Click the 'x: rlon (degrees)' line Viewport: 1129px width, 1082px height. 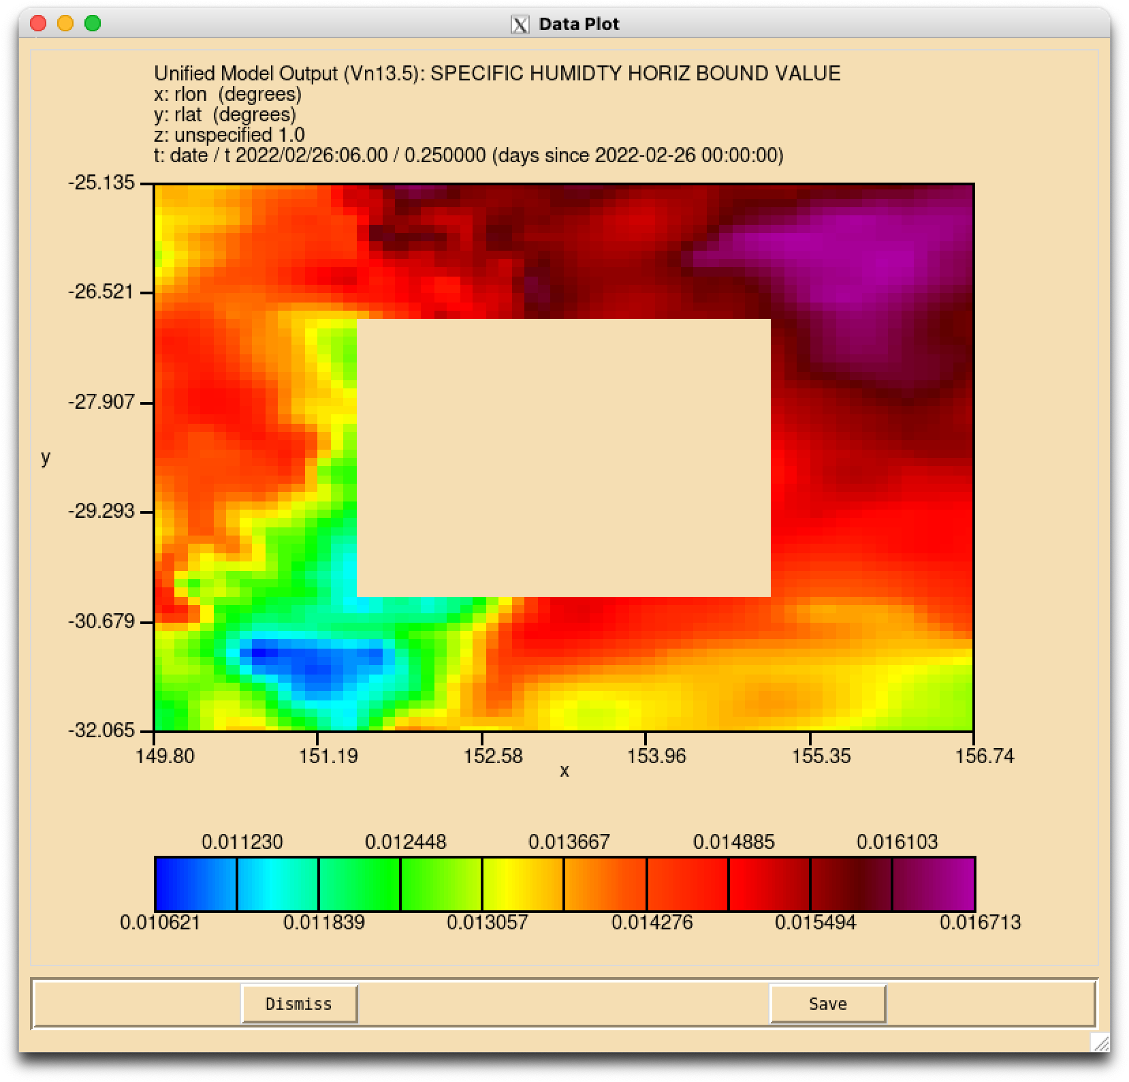(x=228, y=94)
